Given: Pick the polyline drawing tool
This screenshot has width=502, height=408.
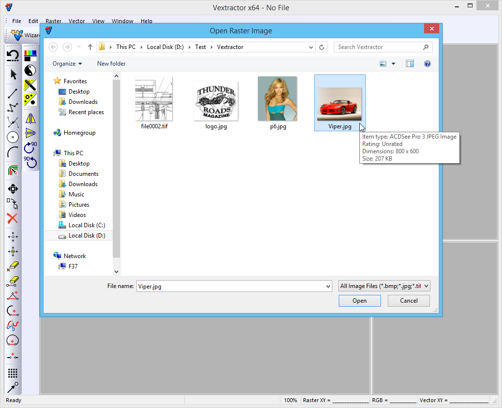Looking at the screenshot, I should pyautogui.click(x=13, y=107).
